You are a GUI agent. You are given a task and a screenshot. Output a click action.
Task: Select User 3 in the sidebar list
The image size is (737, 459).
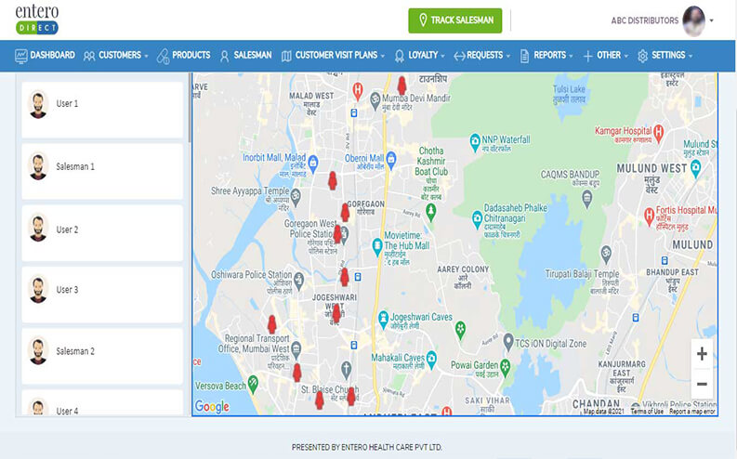(x=67, y=290)
